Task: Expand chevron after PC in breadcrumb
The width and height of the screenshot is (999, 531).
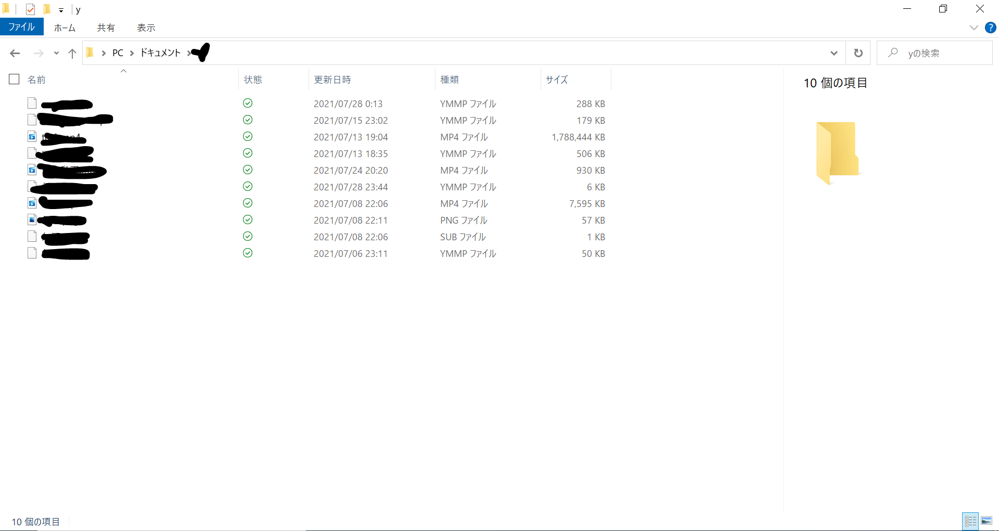Action: point(132,53)
